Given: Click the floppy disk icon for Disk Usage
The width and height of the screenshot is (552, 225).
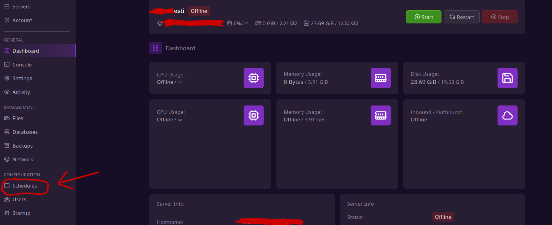Looking at the screenshot, I should click(507, 78).
